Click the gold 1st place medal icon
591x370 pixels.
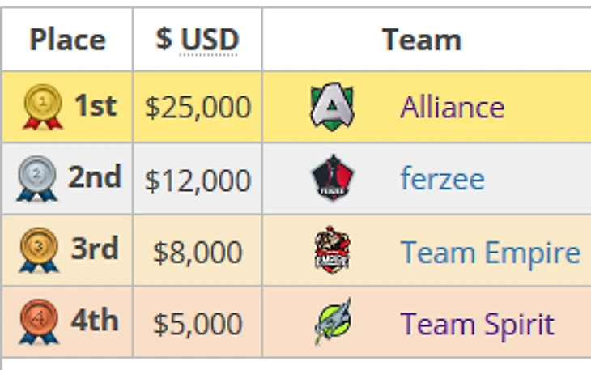pyautogui.click(x=42, y=108)
